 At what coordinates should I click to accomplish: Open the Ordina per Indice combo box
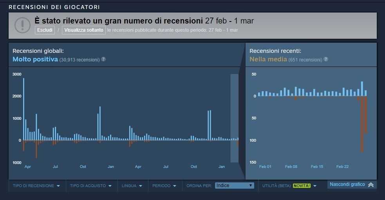click(x=234, y=186)
